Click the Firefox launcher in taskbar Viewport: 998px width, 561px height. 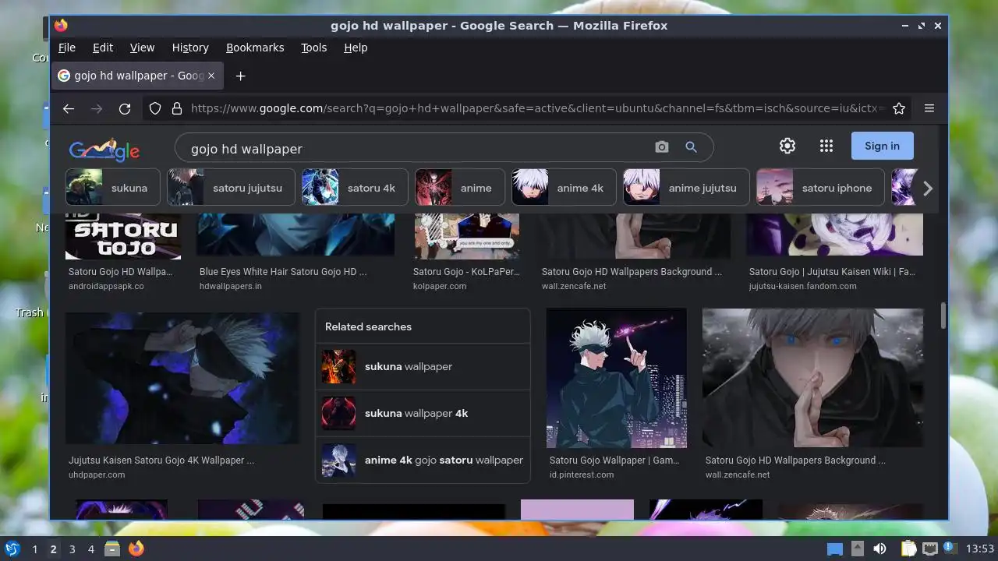(x=136, y=549)
